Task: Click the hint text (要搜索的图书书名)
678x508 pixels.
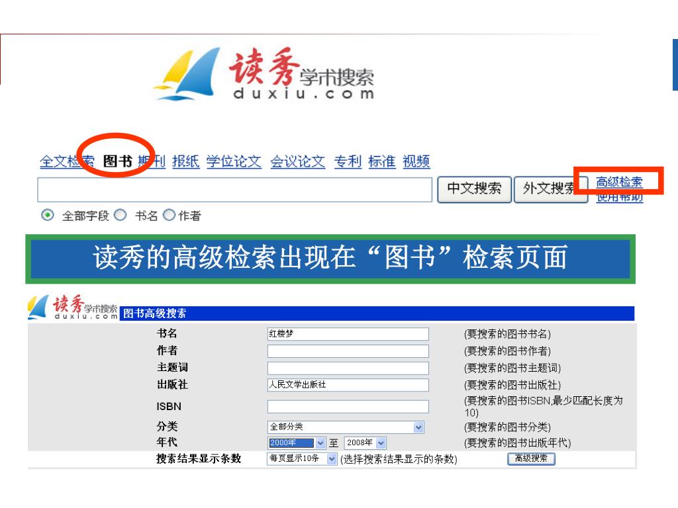Action: [x=507, y=334]
